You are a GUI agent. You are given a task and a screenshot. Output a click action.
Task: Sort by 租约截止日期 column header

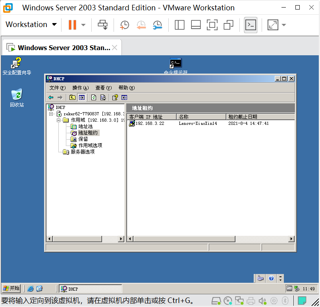pyautogui.click(x=260, y=117)
